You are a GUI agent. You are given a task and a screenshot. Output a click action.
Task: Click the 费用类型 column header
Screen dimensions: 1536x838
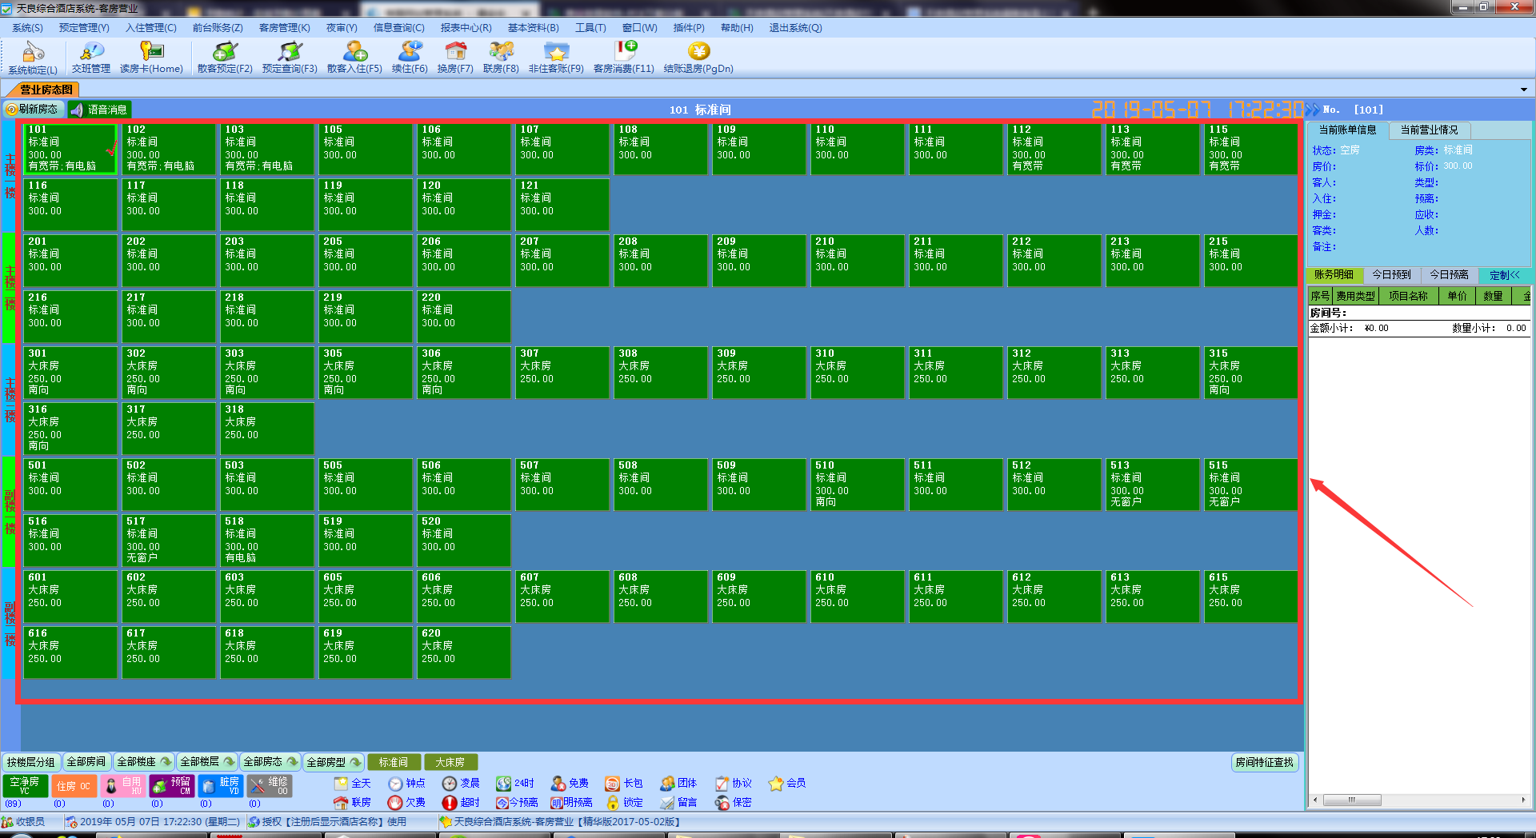tap(1355, 296)
